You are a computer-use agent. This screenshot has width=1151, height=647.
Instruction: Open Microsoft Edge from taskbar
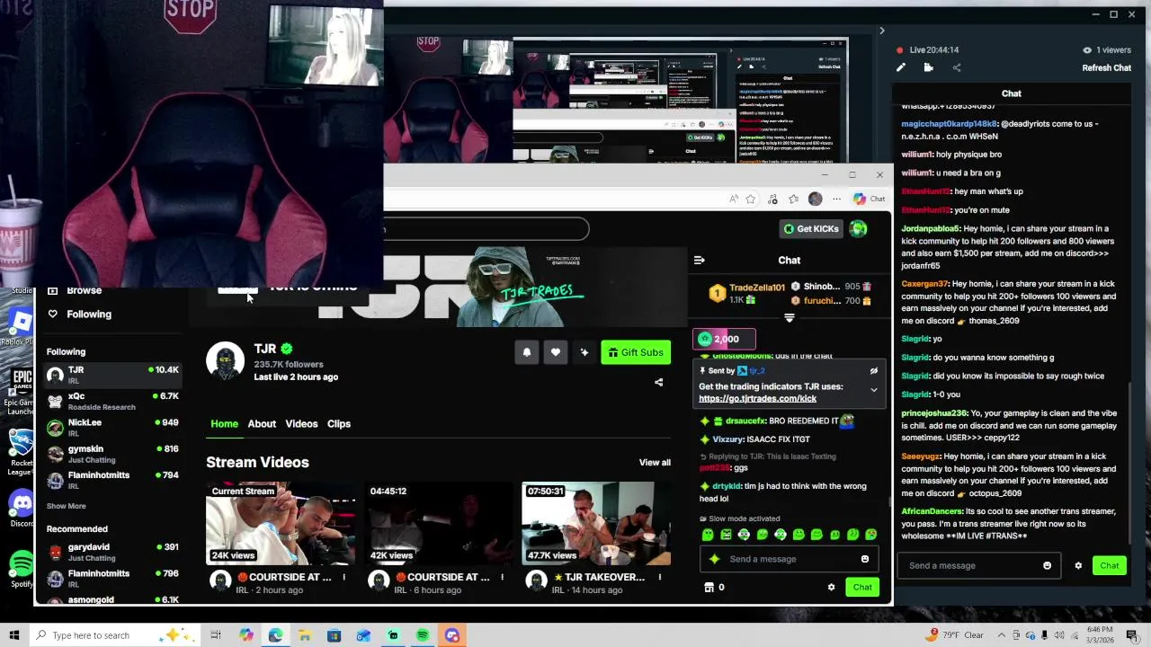(x=275, y=635)
